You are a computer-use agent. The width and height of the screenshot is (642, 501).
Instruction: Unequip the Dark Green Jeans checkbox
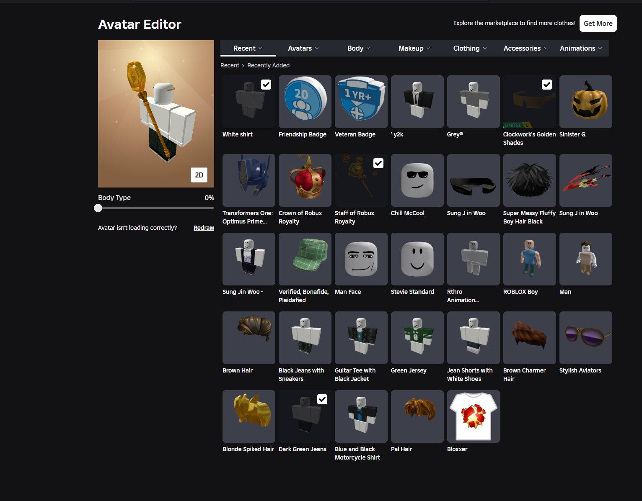click(x=322, y=399)
